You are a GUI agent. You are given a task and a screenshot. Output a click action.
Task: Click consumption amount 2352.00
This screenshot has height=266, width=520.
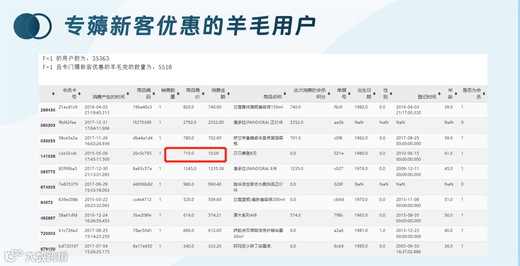click(216, 122)
